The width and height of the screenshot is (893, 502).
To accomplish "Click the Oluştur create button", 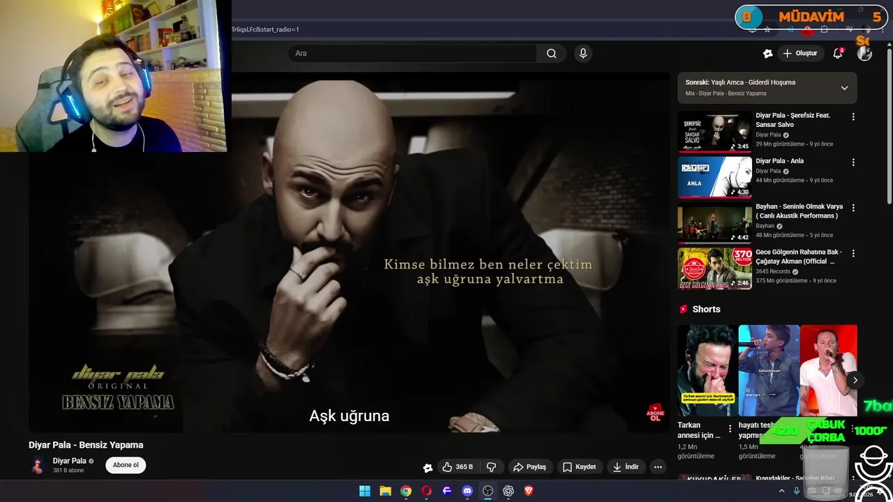I will click(800, 54).
